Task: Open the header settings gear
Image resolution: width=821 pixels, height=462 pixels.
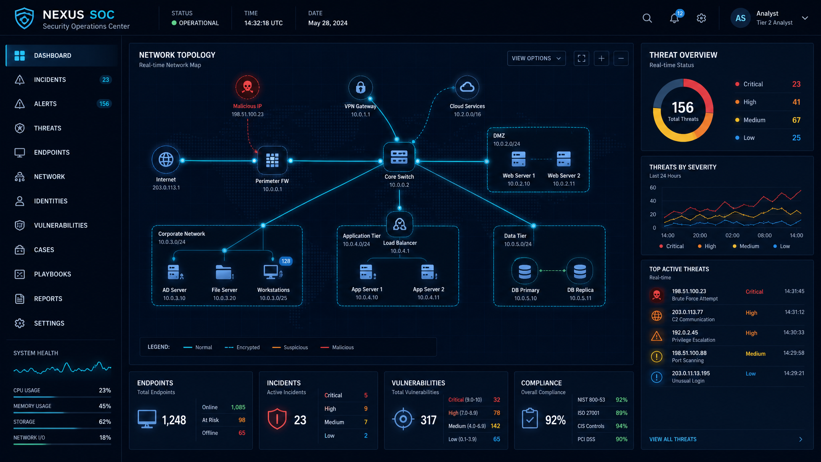Action: tap(701, 18)
